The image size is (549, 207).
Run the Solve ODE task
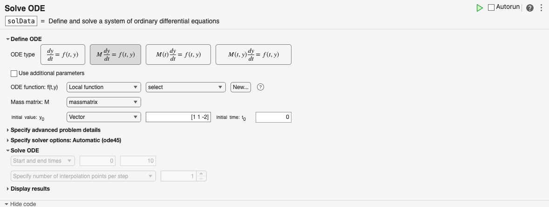(480, 8)
